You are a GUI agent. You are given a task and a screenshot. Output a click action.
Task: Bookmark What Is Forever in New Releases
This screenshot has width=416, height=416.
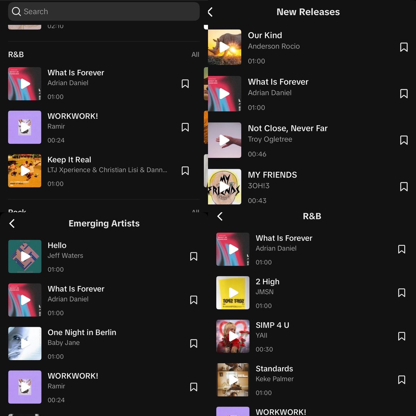coord(404,94)
